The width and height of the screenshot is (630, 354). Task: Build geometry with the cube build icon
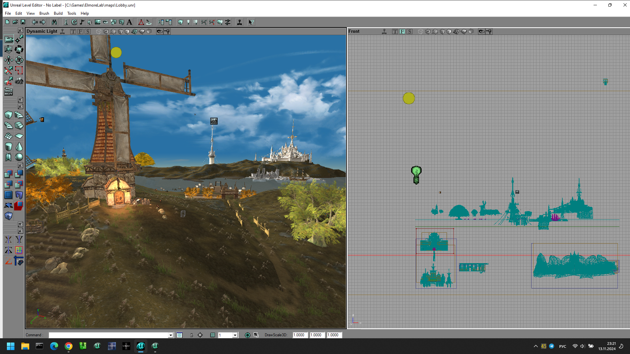tap(180, 22)
